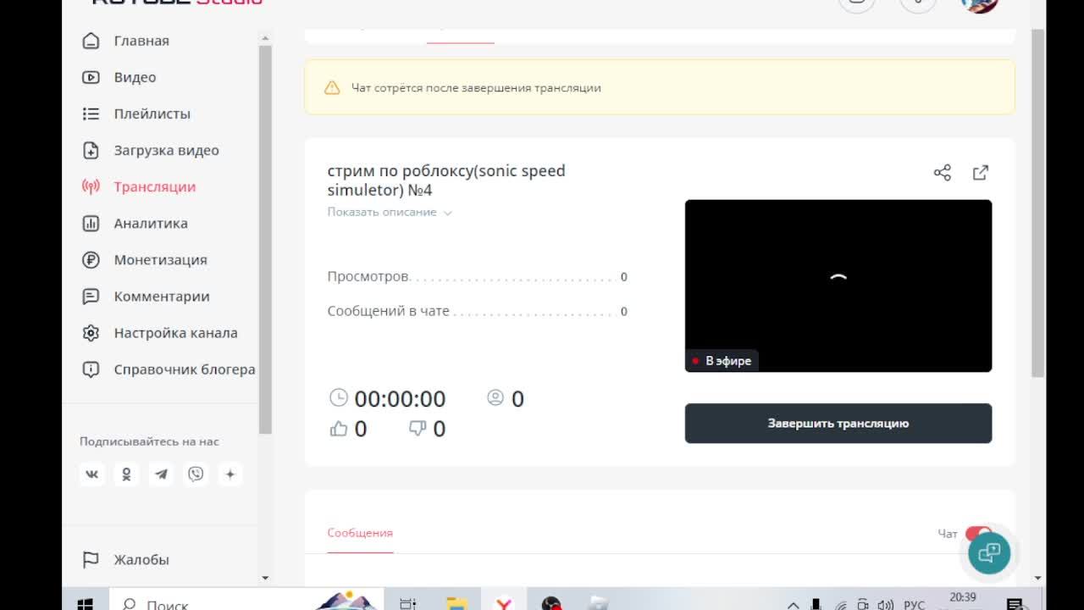Expand Показать описание under the stream title
The image size is (1084, 610).
390,212
